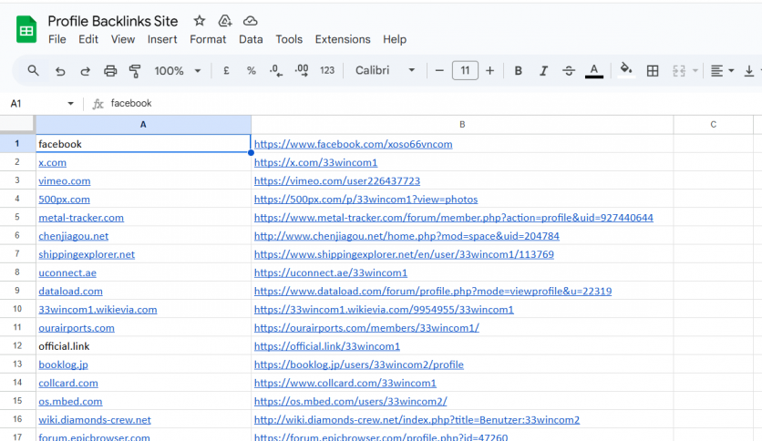Open the horizontal align dropdown
This screenshot has width=762, height=441.
722,71
